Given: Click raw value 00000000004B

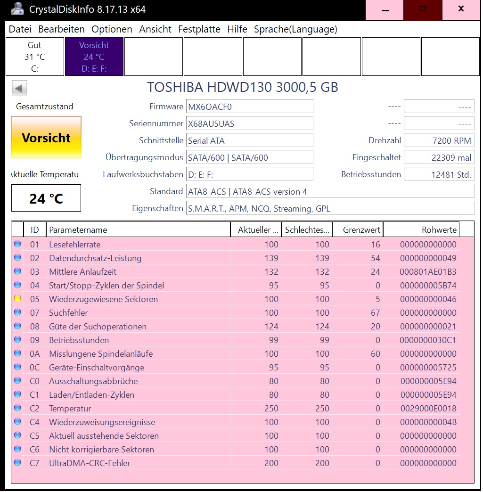Looking at the screenshot, I should point(428,422).
